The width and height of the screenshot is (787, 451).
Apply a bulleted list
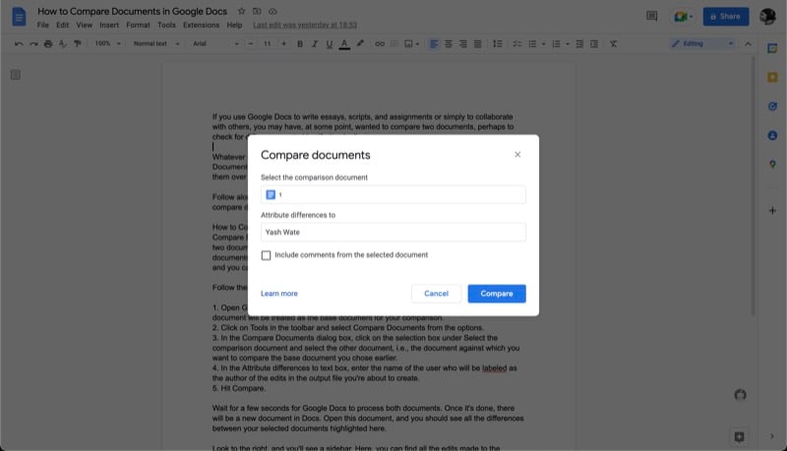coord(532,43)
